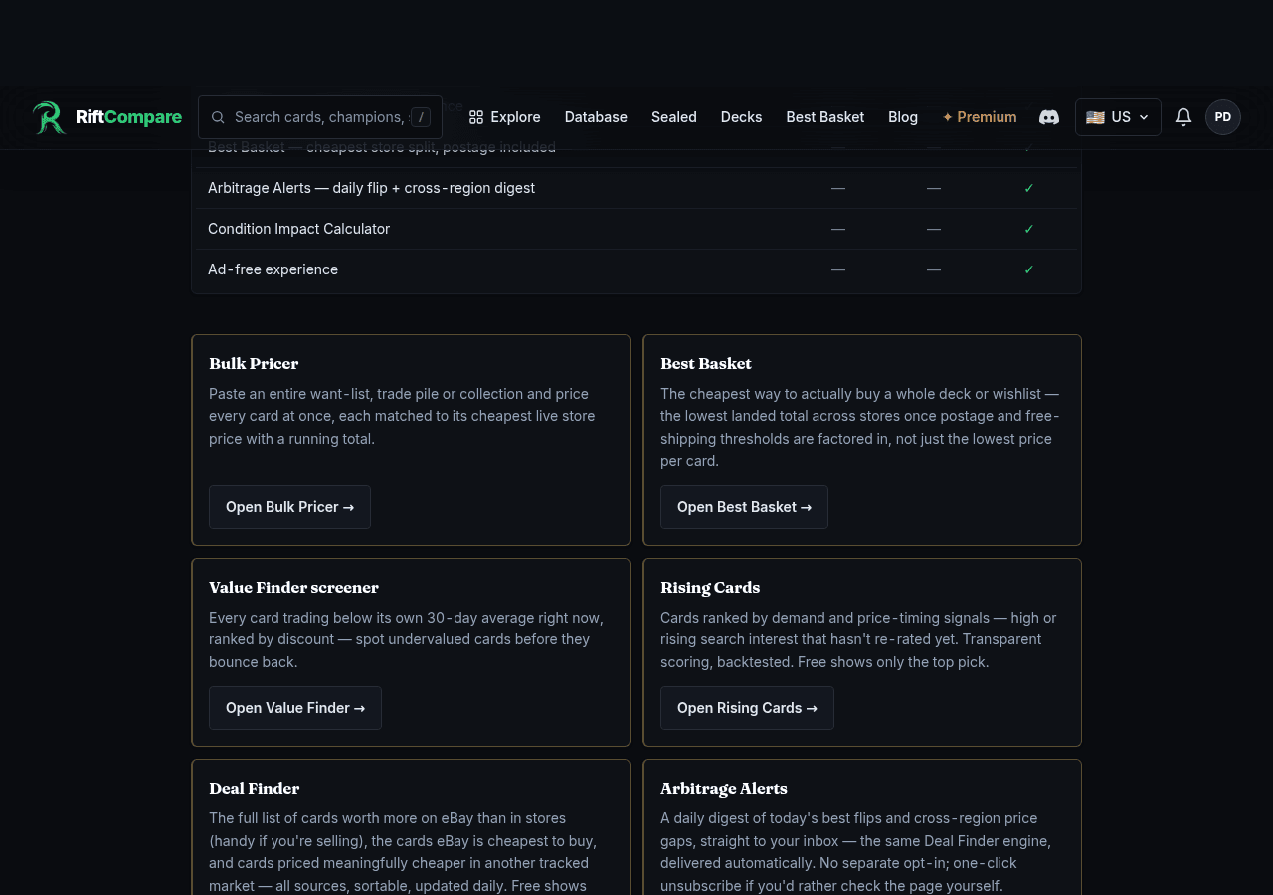Click the RiftCompare logo icon
The width and height of the screenshot is (1273, 895).
coord(49,117)
